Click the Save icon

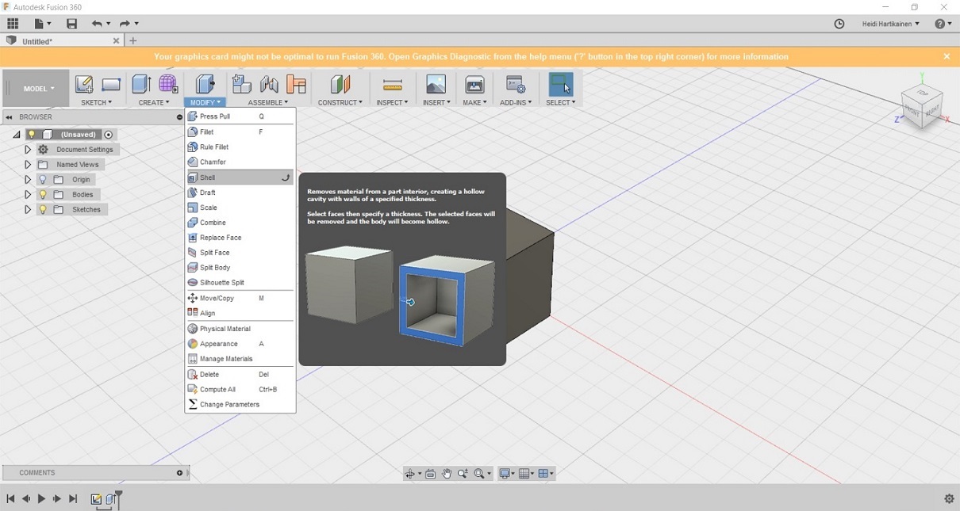pyautogui.click(x=71, y=24)
